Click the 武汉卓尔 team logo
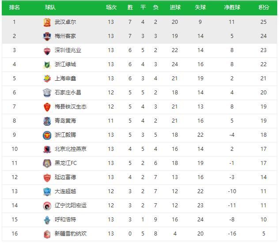Screen dimensions: 279x243 (47, 22)
